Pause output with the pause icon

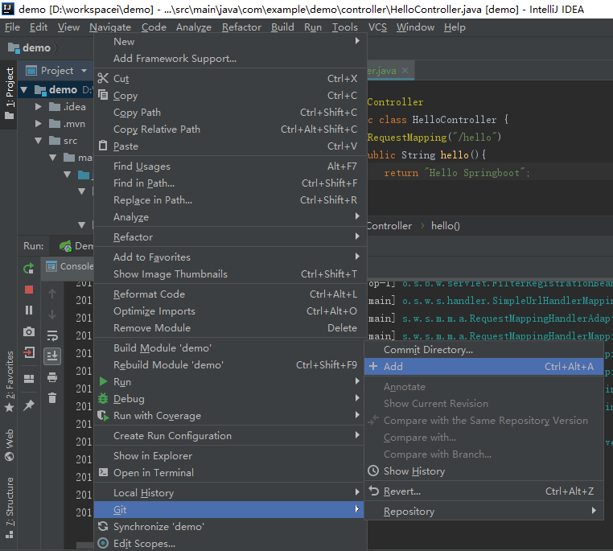click(x=29, y=310)
